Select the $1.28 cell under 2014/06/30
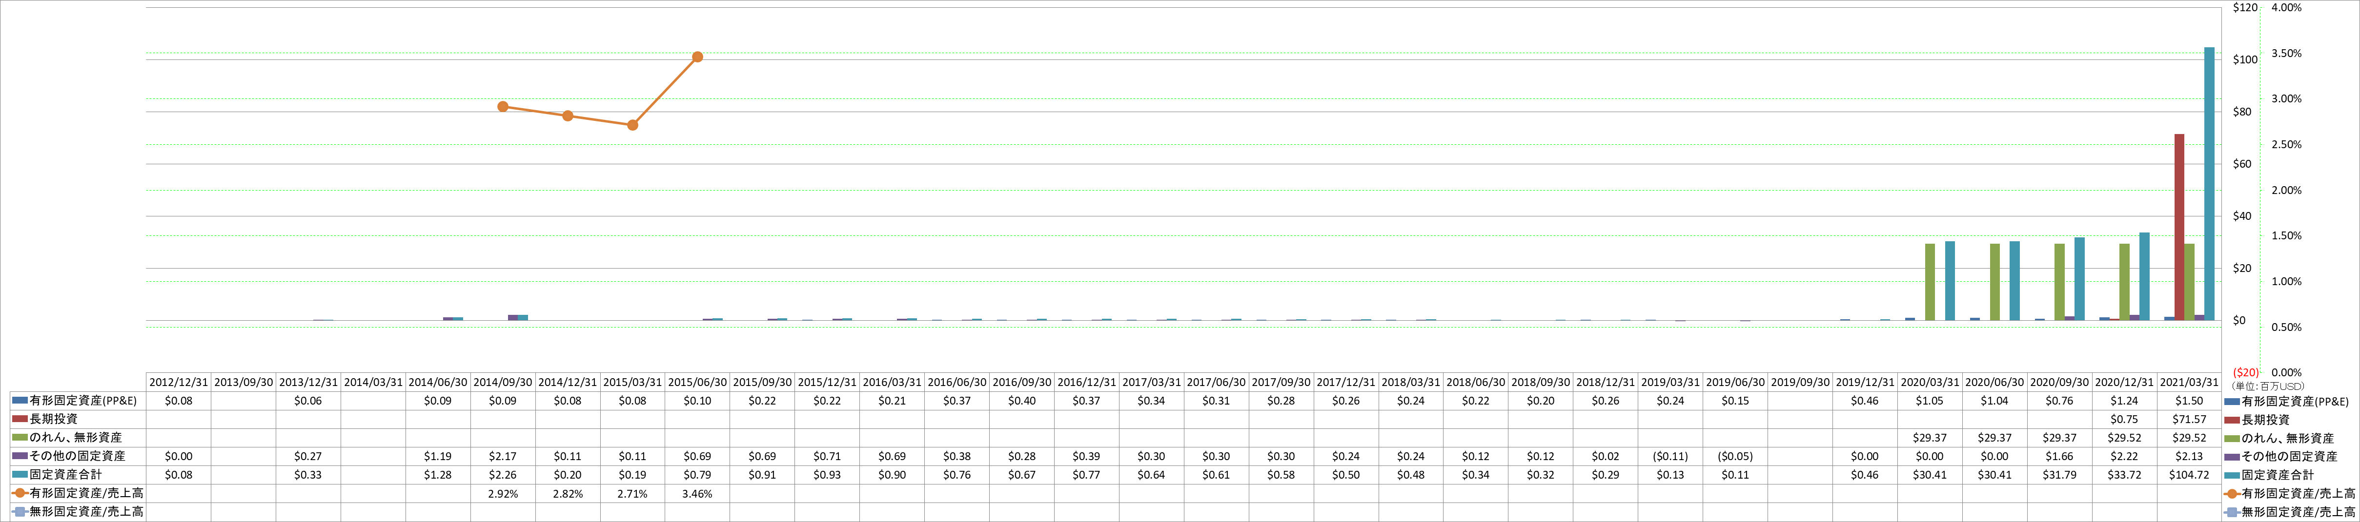 (x=438, y=475)
